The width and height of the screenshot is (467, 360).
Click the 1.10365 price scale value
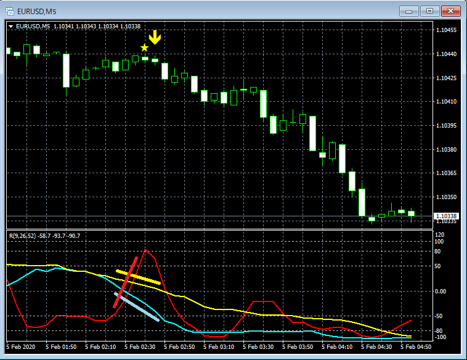(x=446, y=173)
